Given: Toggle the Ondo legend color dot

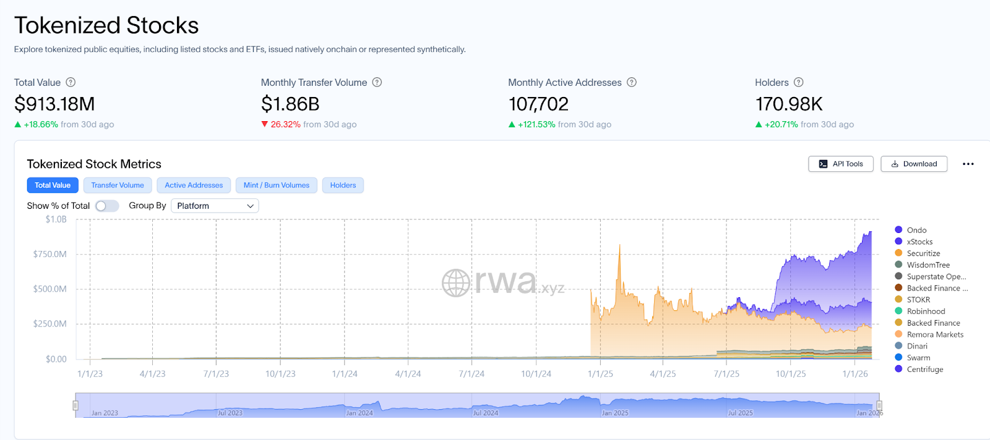Looking at the screenshot, I should point(898,230).
